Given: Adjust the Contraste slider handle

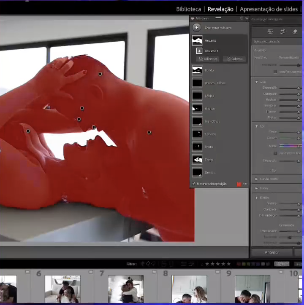Looking at the screenshot, I should coord(299,94).
